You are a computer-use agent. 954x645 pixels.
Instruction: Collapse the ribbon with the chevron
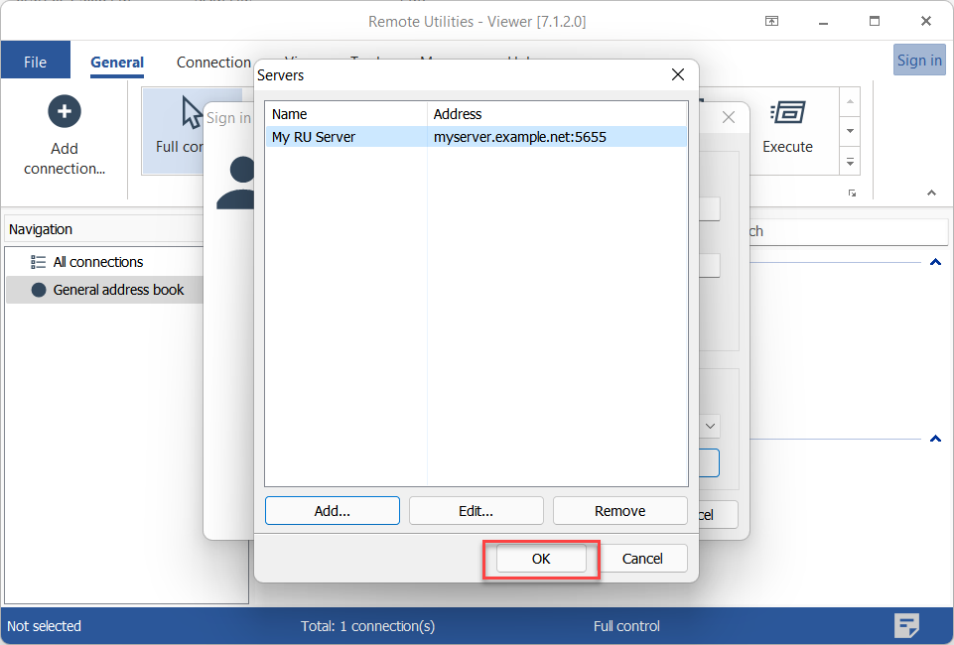tap(931, 193)
